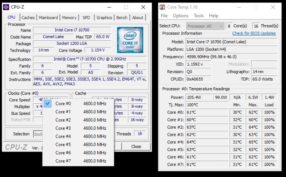Open the Options menu in Core Temp
This screenshot has width=286, height=177.
[x=180, y=16]
